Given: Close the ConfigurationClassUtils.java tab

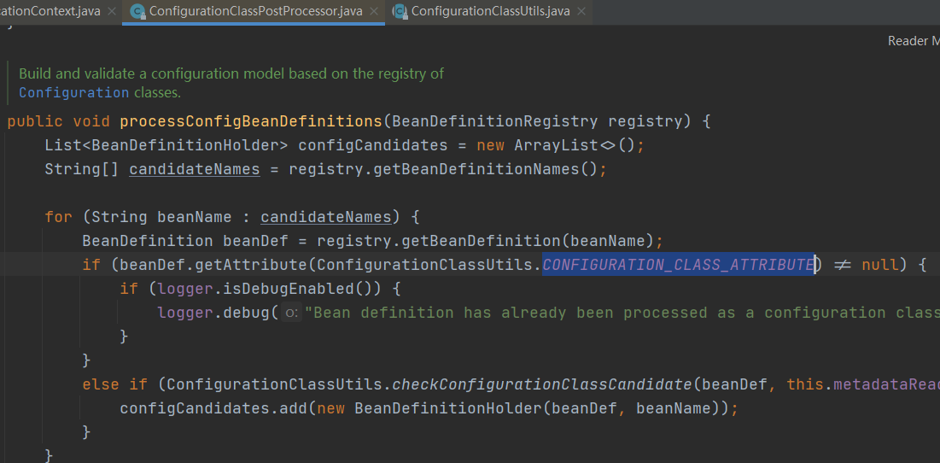Looking at the screenshot, I should pos(579,11).
